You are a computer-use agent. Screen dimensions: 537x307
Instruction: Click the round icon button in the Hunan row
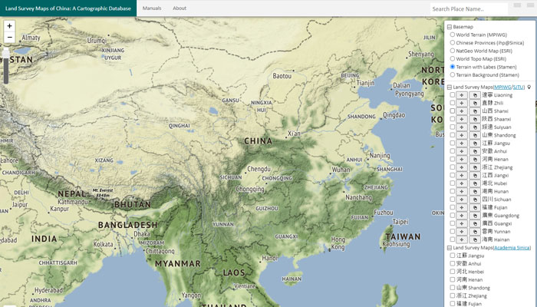coord(475,191)
